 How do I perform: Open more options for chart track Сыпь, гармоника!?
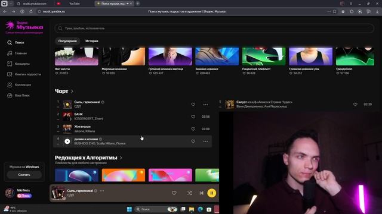click(x=205, y=105)
